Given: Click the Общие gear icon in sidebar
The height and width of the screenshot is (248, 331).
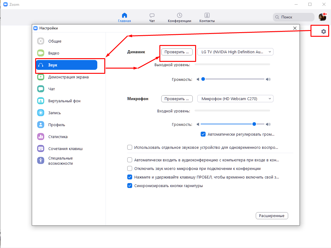Looking at the screenshot, I should pos(41,41).
